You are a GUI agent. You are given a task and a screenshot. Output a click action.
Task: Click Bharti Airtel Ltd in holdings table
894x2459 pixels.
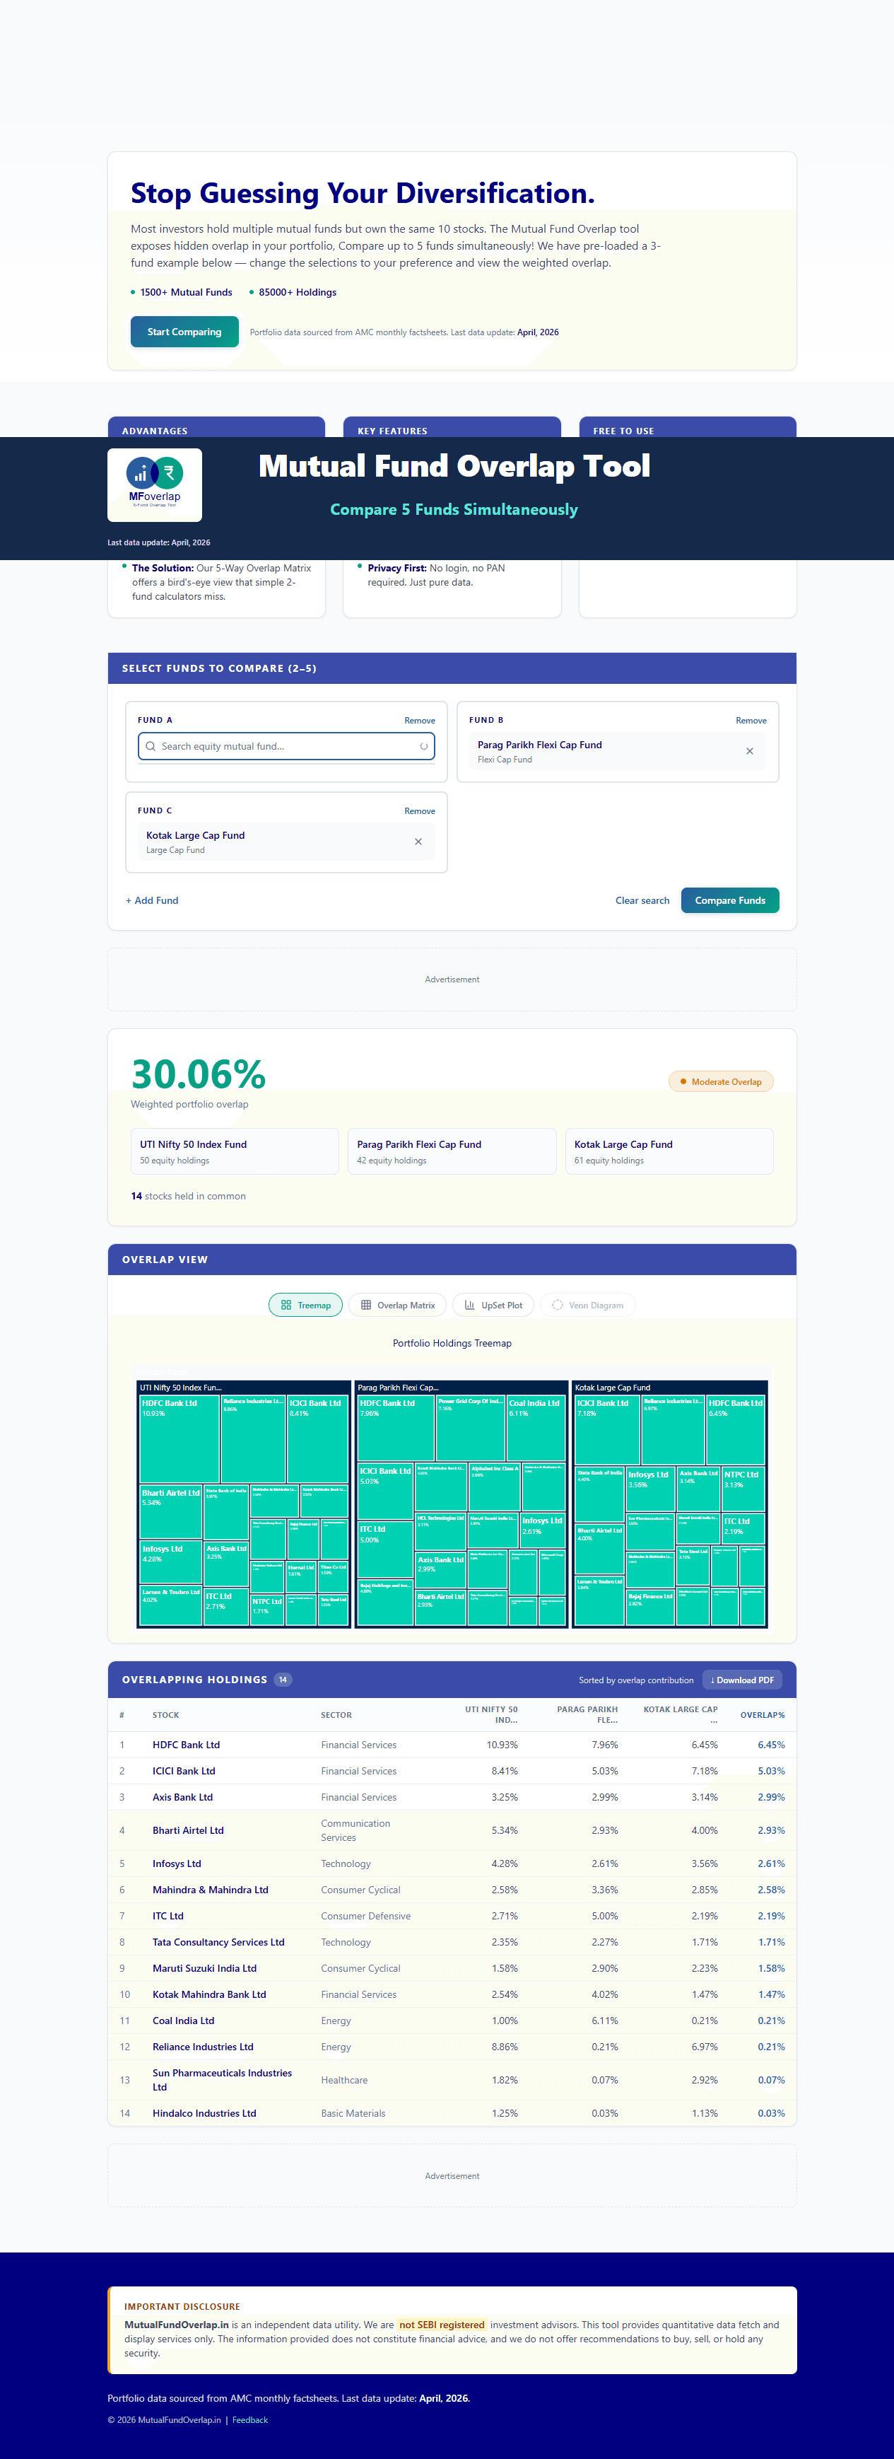click(188, 1830)
